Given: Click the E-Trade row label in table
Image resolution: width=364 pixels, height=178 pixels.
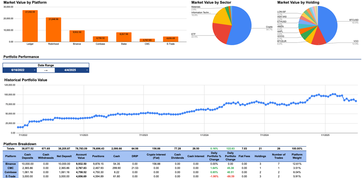Looking at the screenshot, I should pos(11,176).
